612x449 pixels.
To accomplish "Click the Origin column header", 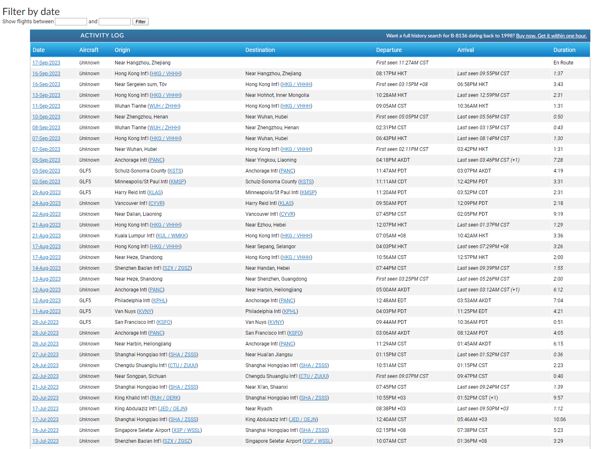I will [122, 50].
